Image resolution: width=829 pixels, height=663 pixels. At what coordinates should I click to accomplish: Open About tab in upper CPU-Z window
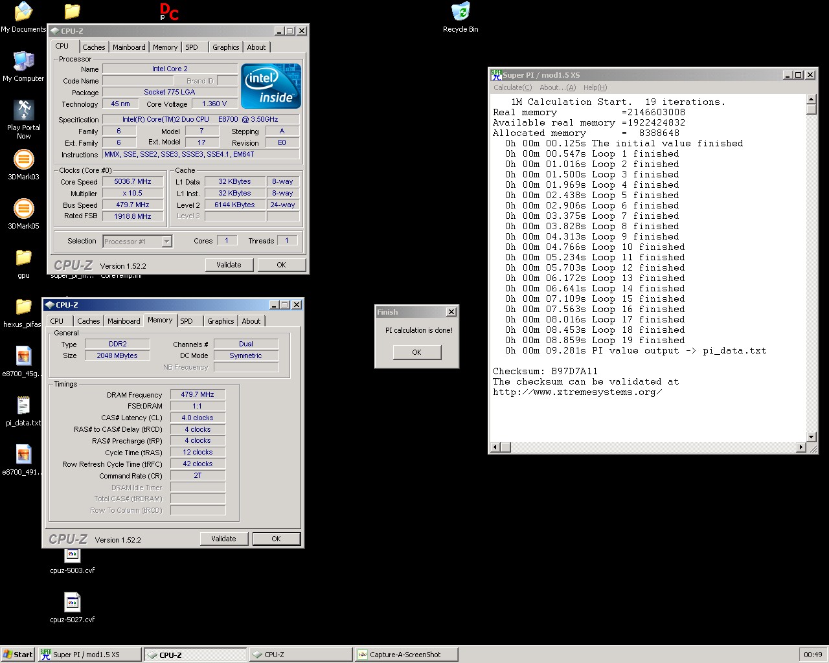(256, 47)
